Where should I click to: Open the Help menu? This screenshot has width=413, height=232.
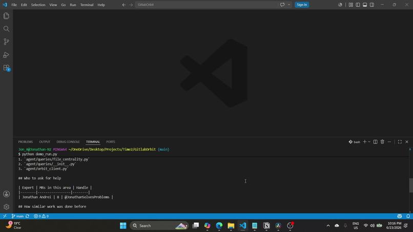101,5
